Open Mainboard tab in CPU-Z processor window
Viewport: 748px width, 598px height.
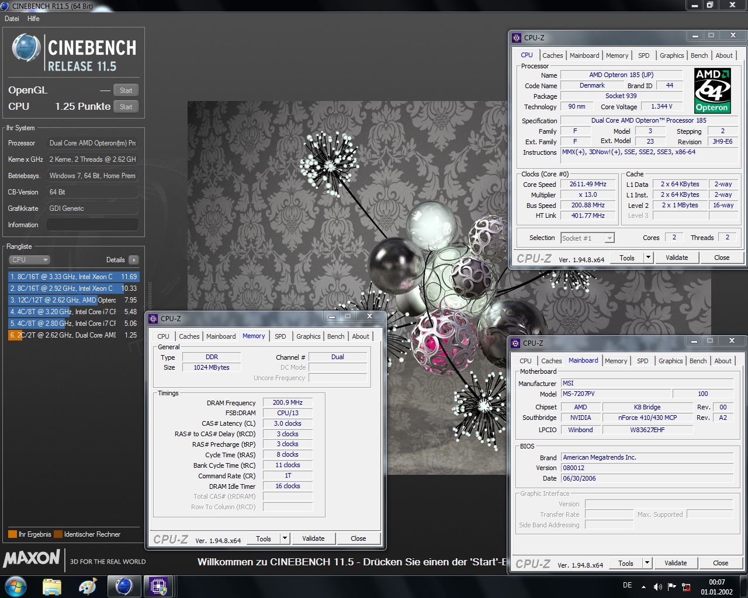pos(584,55)
